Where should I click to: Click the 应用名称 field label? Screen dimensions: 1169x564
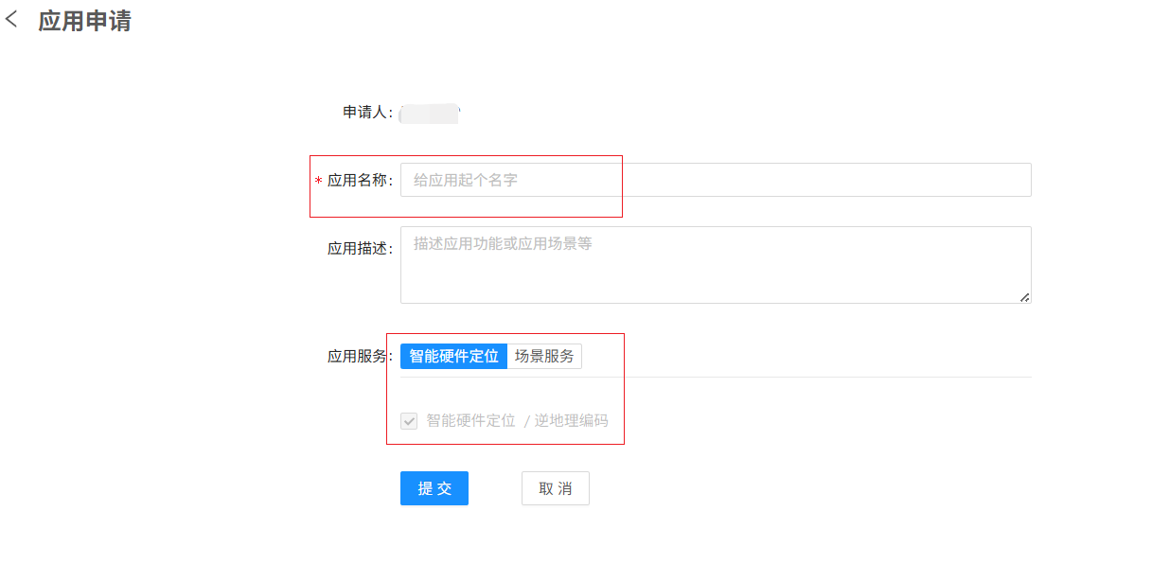[359, 181]
